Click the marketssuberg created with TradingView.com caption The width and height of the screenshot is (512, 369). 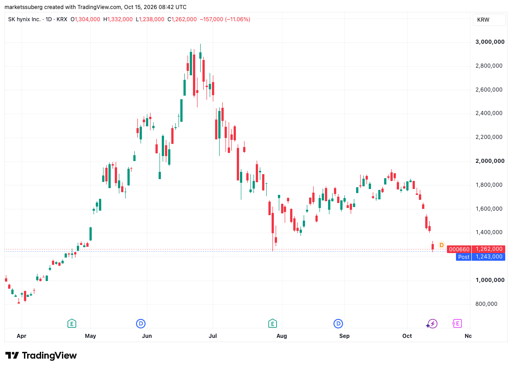pos(95,7)
